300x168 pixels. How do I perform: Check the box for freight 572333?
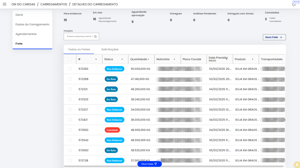coord(70,99)
